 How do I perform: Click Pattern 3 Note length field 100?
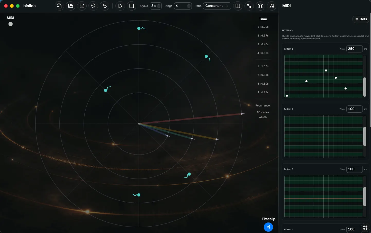[355, 169]
